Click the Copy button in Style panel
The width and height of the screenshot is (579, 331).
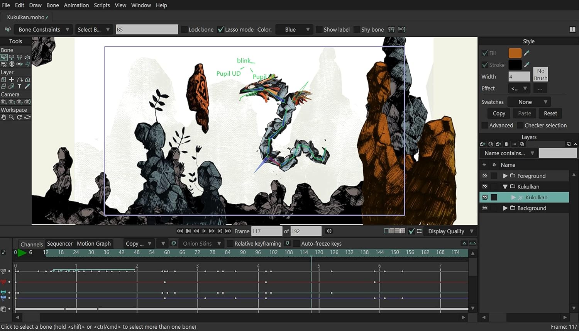499,114
